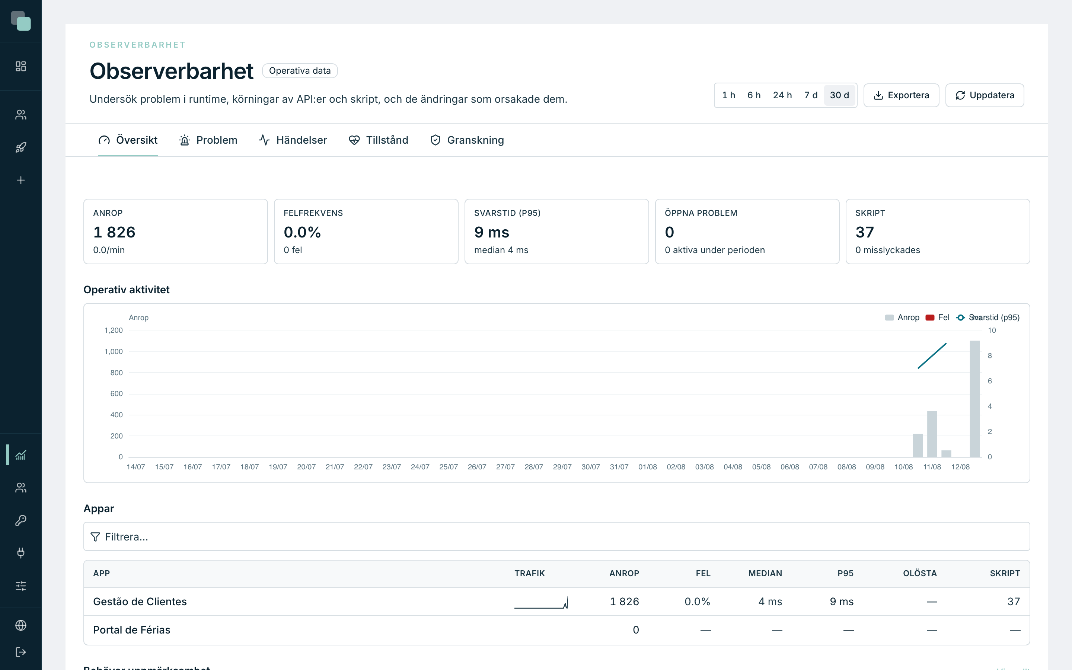Viewport: 1072px width, 670px height.
Task: Select the 7 d time range
Action: tap(811, 95)
